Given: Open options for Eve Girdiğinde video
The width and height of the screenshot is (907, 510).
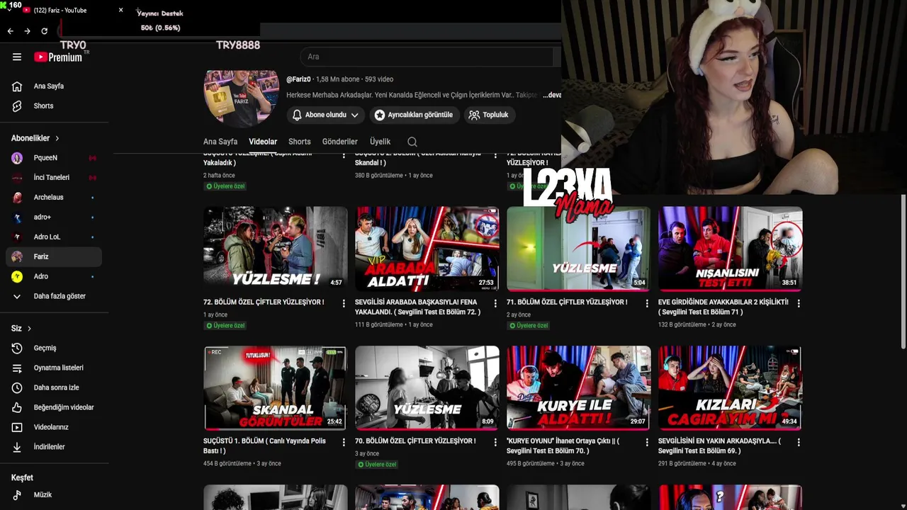Looking at the screenshot, I should (x=799, y=303).
